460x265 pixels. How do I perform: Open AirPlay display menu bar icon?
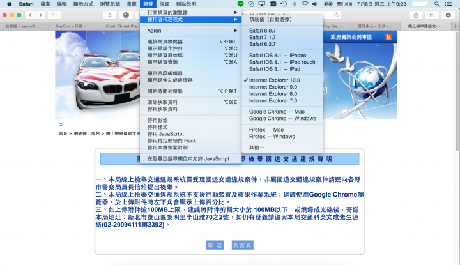pyautogui.click(x=262, y=4)
